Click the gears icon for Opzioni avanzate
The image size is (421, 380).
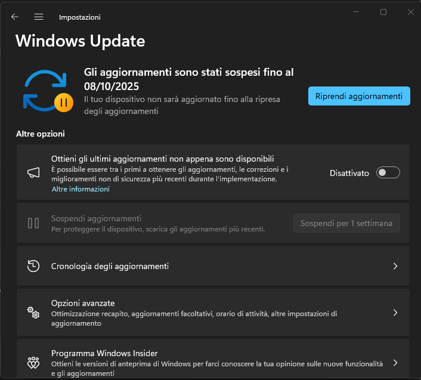[33, 313]
